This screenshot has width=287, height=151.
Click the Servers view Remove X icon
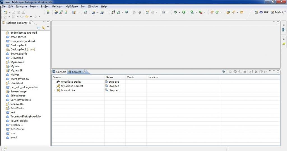click(256, 72)
